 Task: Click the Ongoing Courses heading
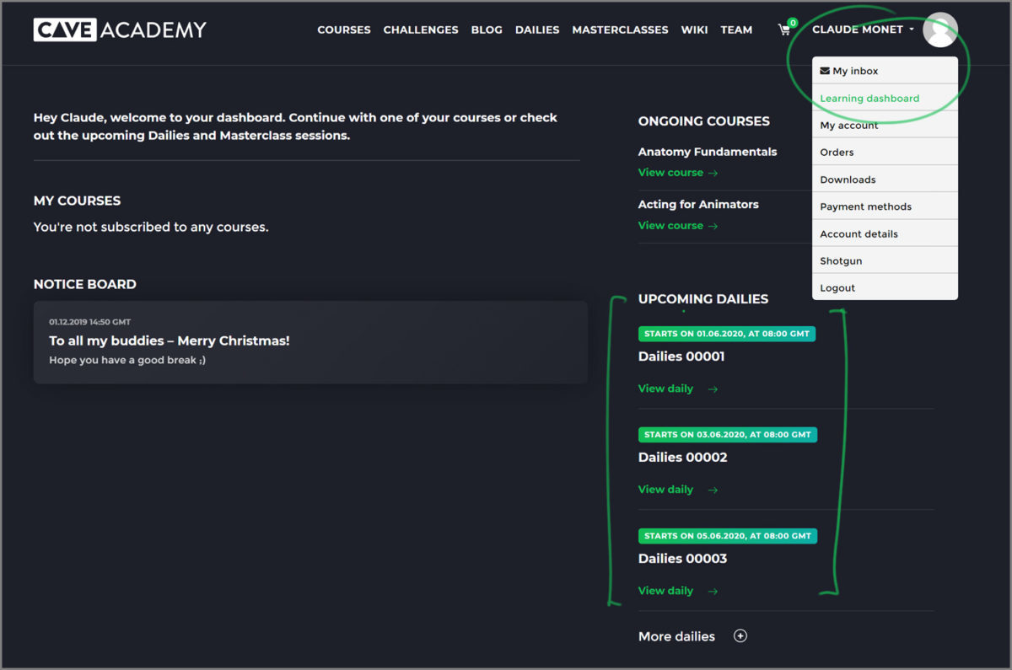[x=704, y=121]
